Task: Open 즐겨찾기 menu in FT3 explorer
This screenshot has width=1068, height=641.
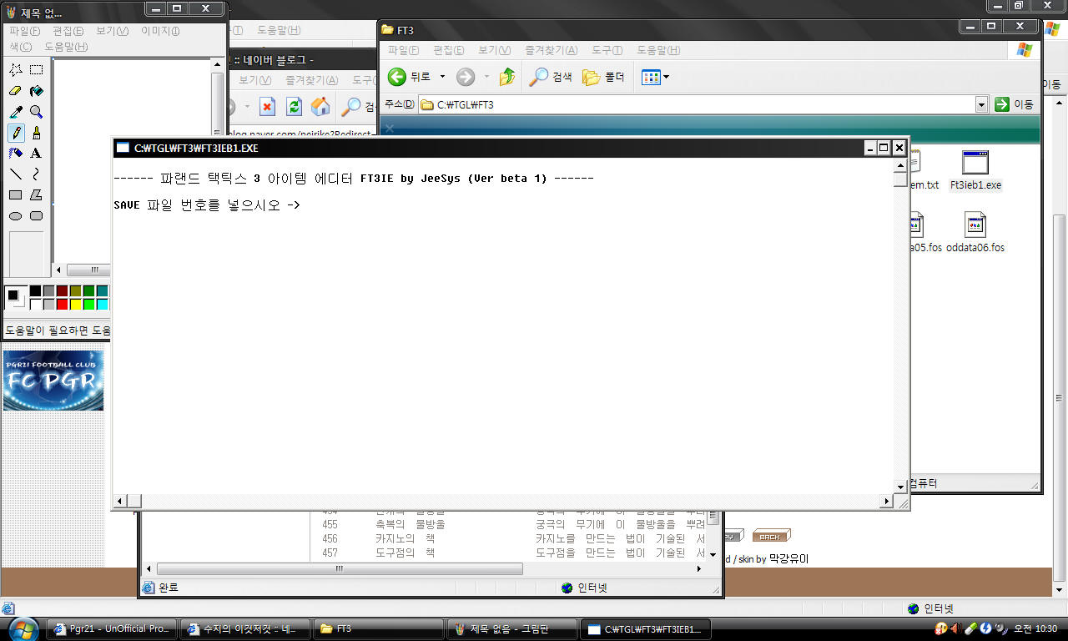Action: 551,50
